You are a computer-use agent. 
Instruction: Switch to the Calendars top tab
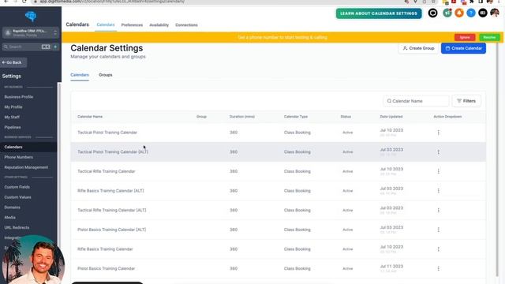pyautogui.click(x=106, y=24)
